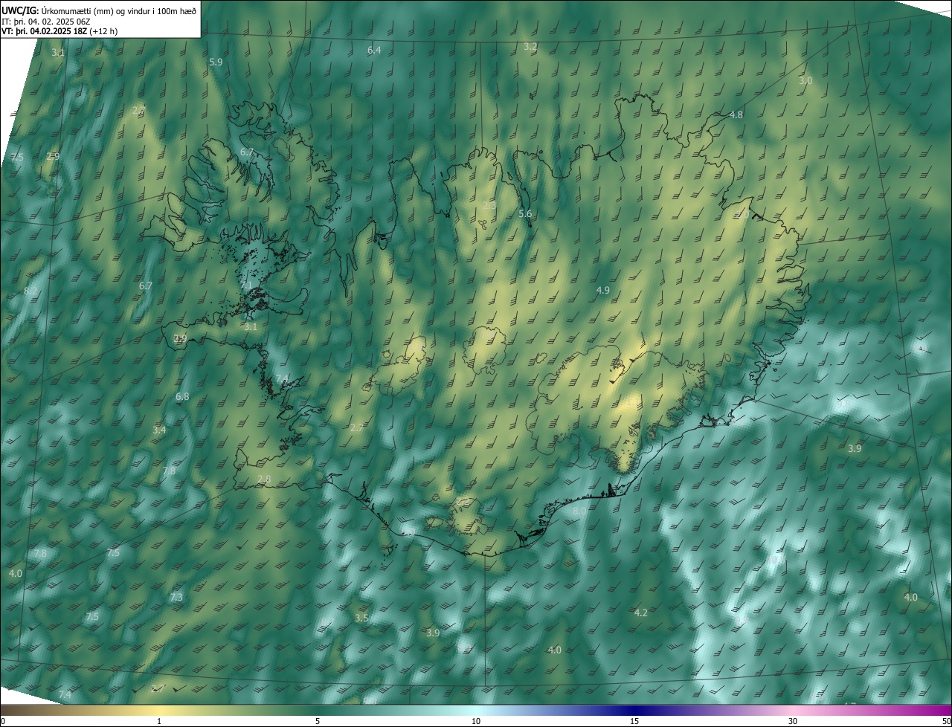Click the map value '7.1'
This screenshot has height=727, width=952.
(x=247, y=285)
